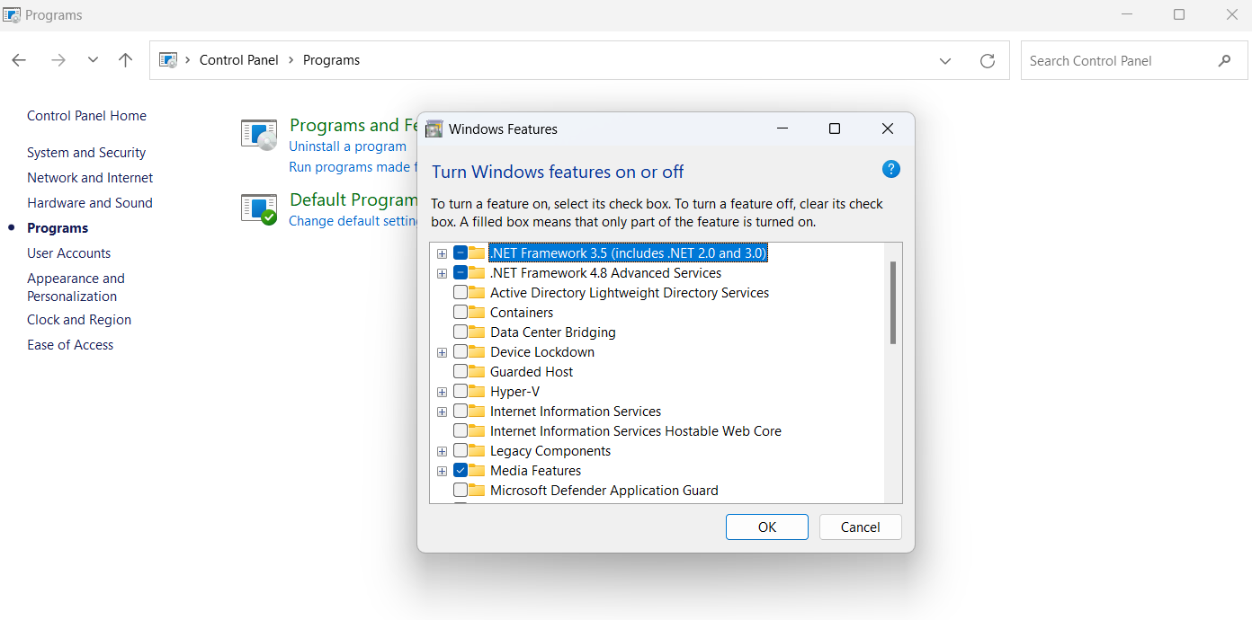
Task: Select Microsoft Defender Application Guard row text
Action: (x=604, y=491)
